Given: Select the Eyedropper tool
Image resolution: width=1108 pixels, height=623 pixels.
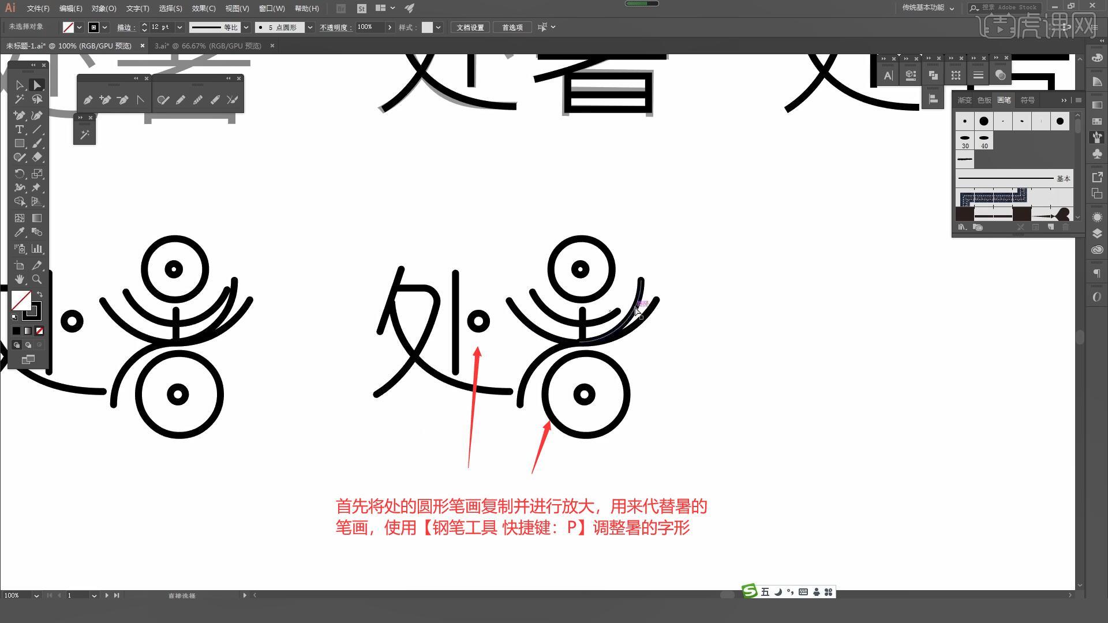Looking at the screenshot, I should point(20,232).
